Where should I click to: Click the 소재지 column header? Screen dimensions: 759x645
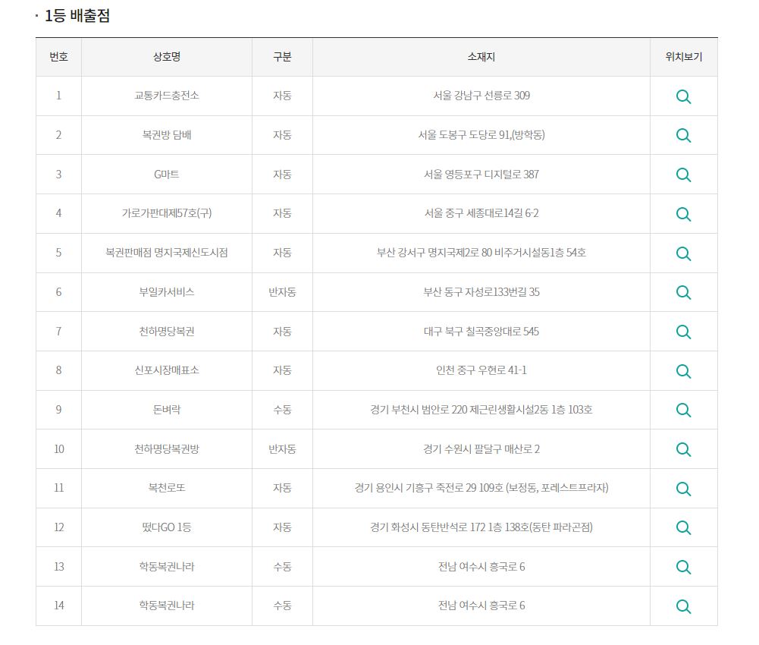pyautogui.click(x=481, y=57)
